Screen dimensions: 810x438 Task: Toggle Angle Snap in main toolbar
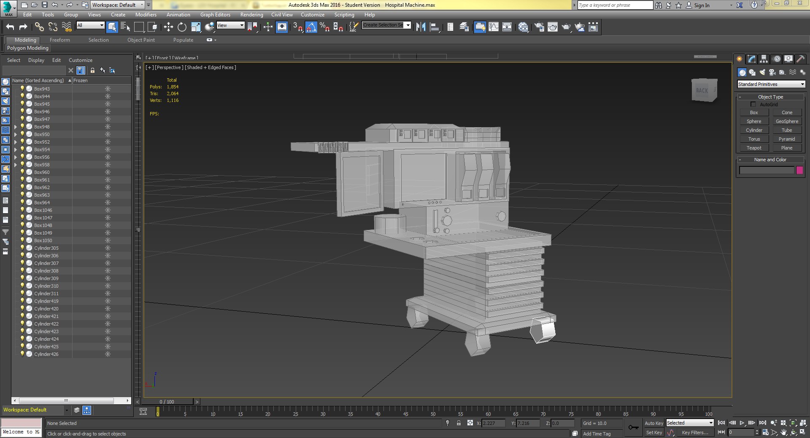click(311, 27)
